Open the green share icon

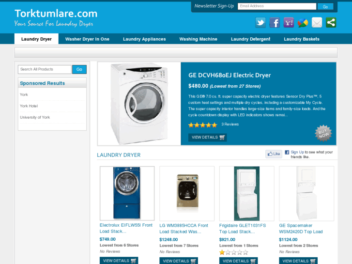331,22
